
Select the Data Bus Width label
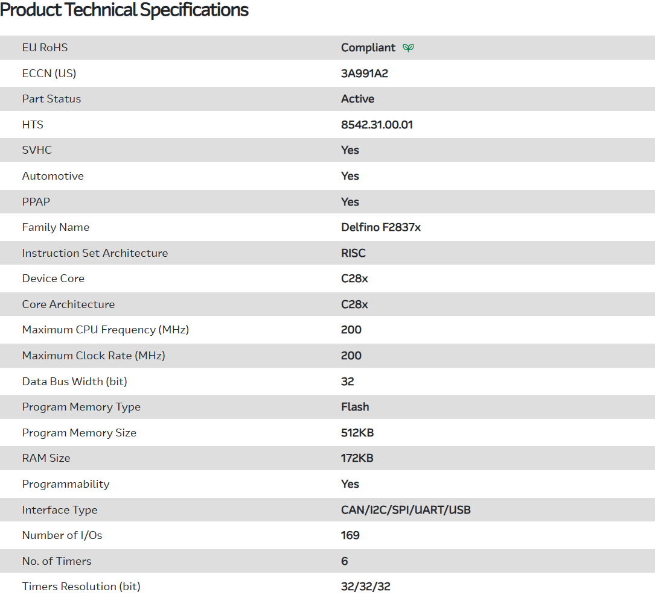[74, 382]
